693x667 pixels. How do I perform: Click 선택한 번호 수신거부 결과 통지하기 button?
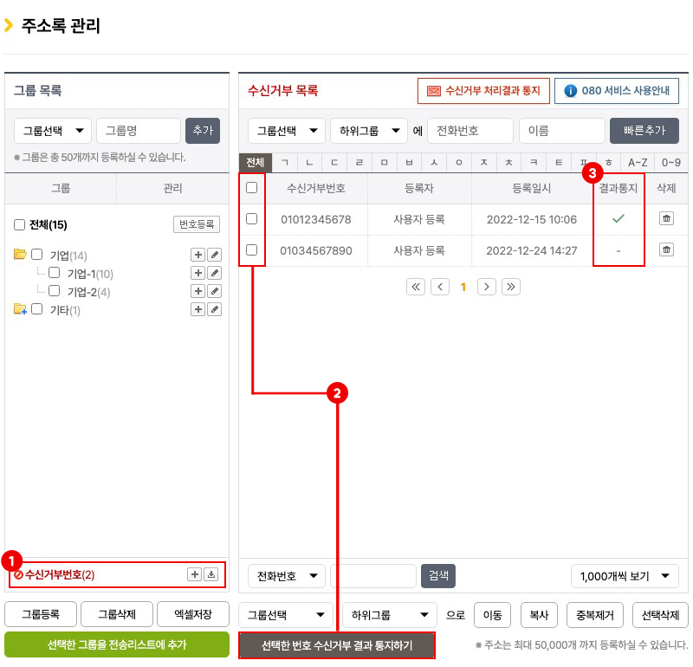click(337, 645)
